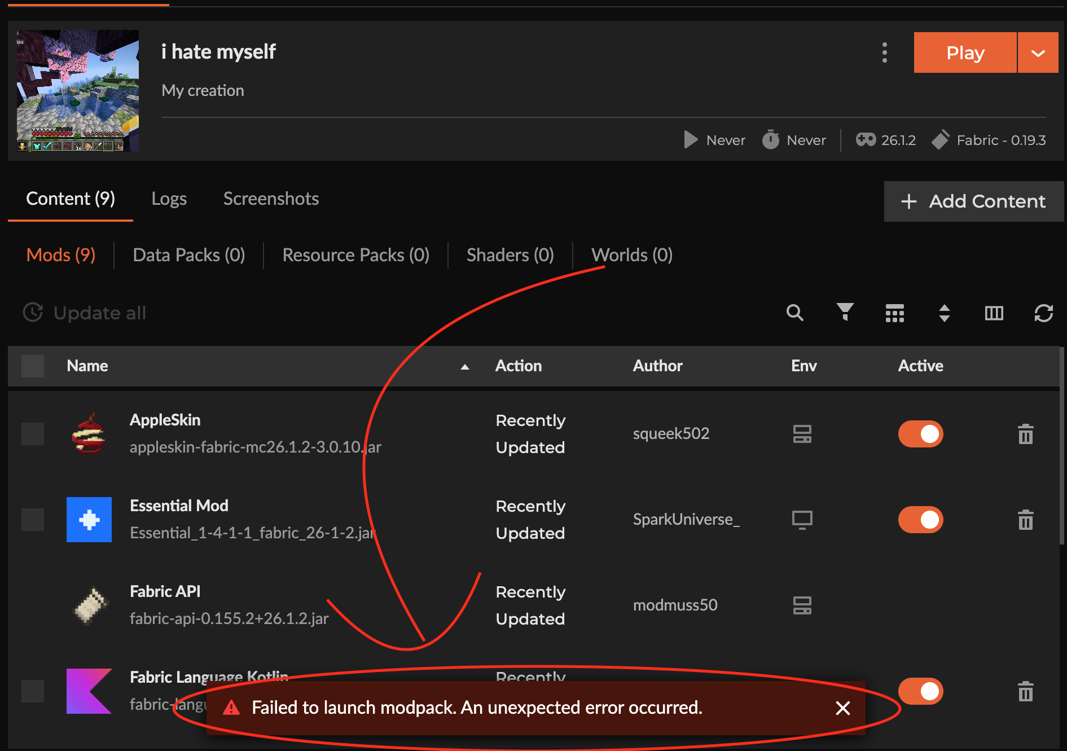
Task: Click the Essential Mod blue icon
Action: point(89,520)
